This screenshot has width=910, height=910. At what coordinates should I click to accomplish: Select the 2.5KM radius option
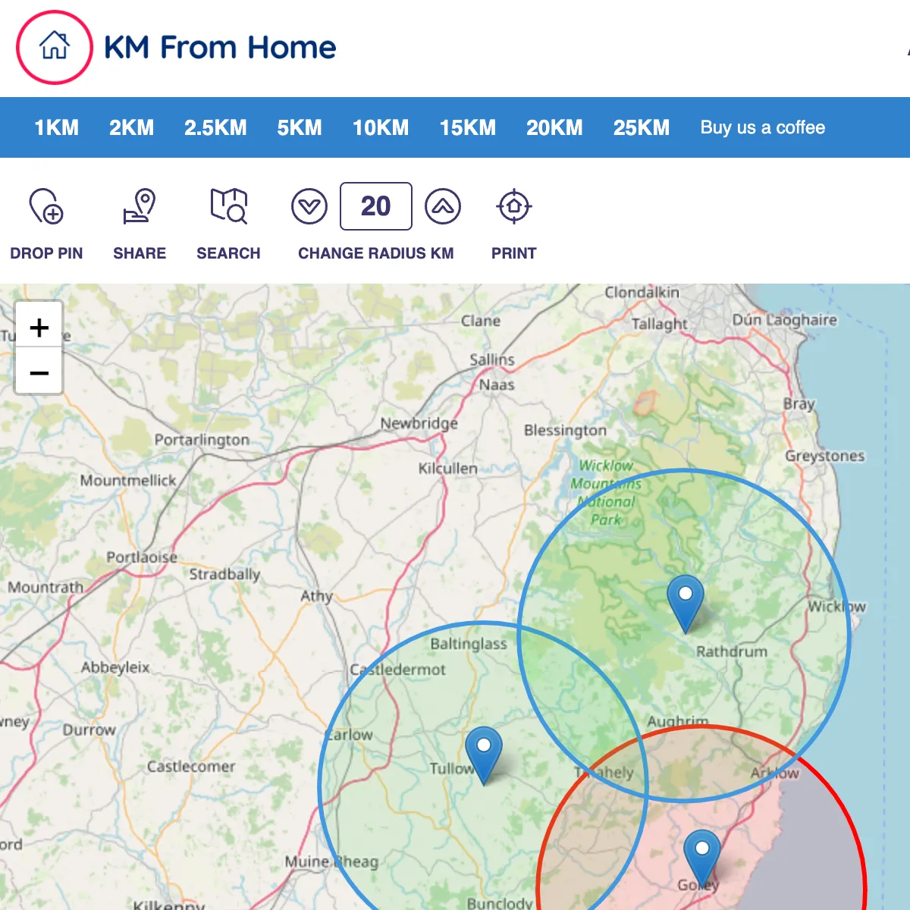click(215, 127)
